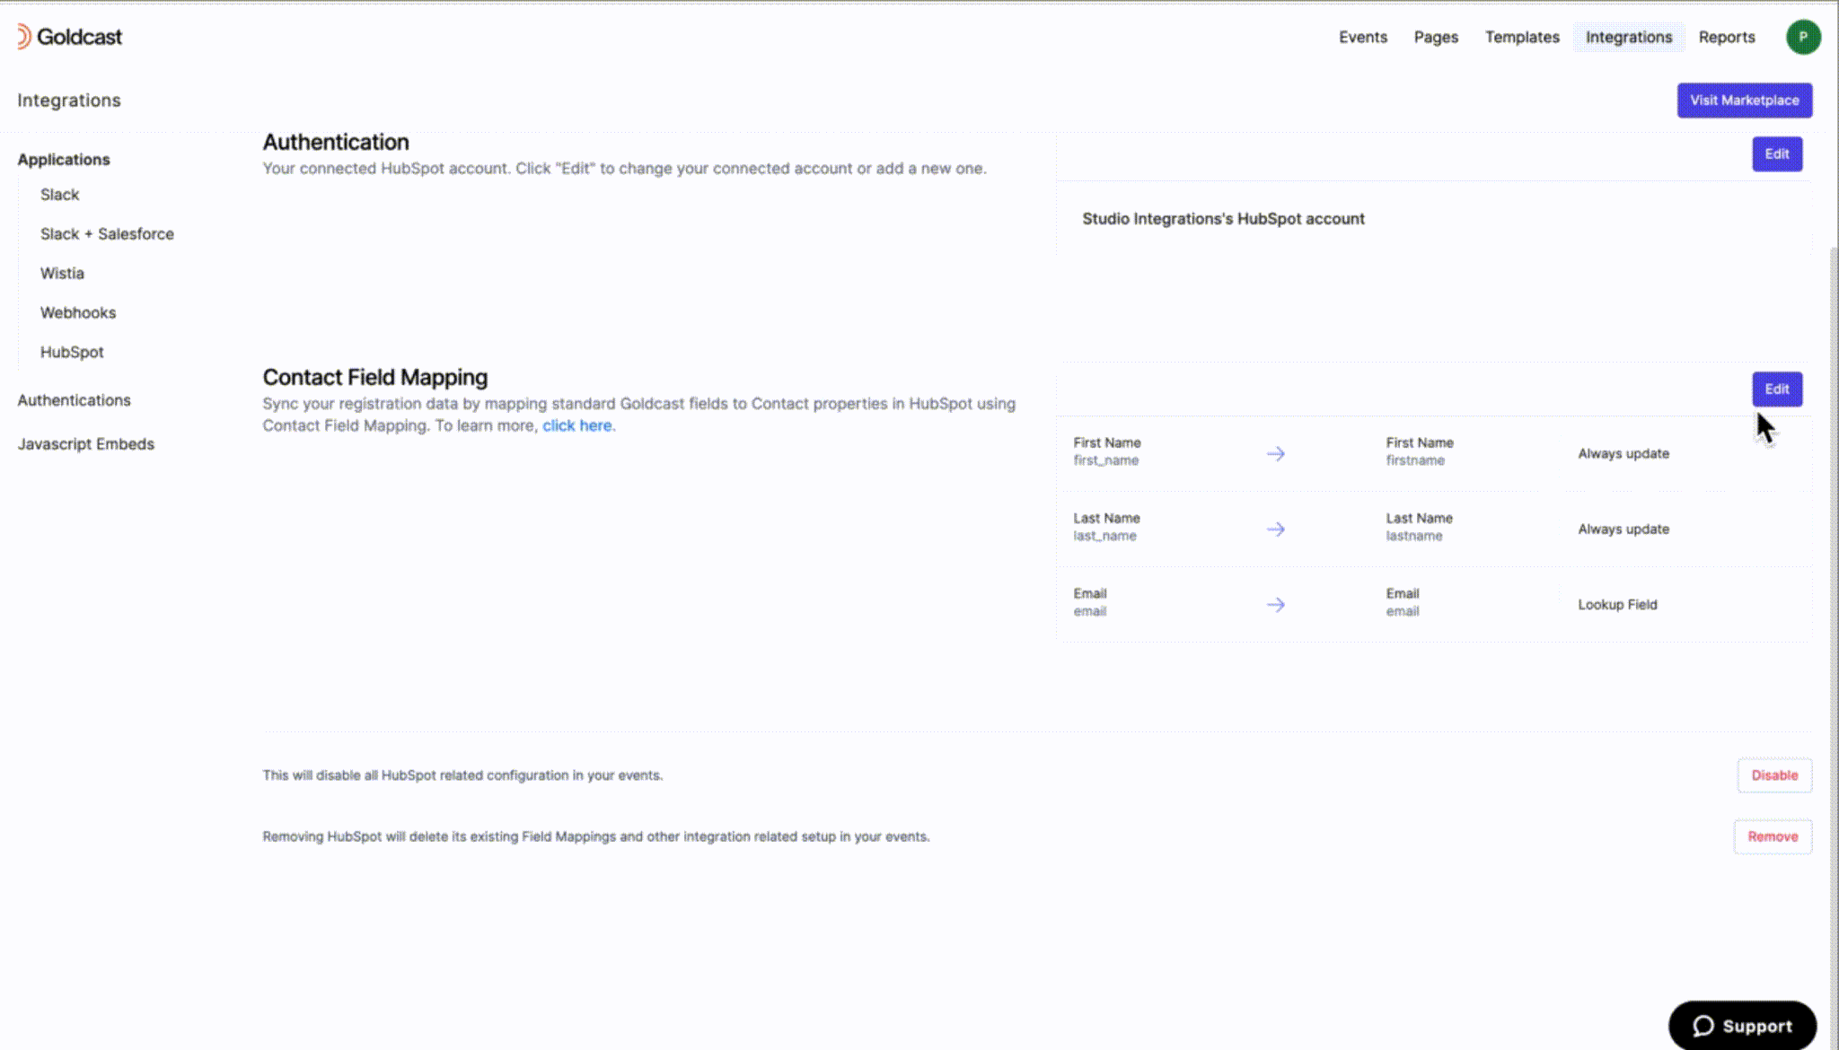Screen dimensions: 1839x1050
Task: Disable the HubSpot integration
Action: pyautogui.click(x=1774, y=774)
